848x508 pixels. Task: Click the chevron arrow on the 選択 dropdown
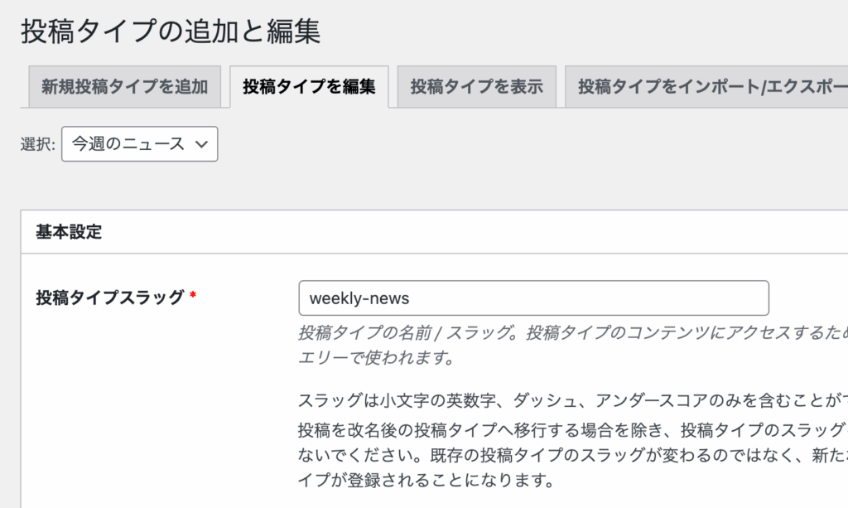[201, 143]
